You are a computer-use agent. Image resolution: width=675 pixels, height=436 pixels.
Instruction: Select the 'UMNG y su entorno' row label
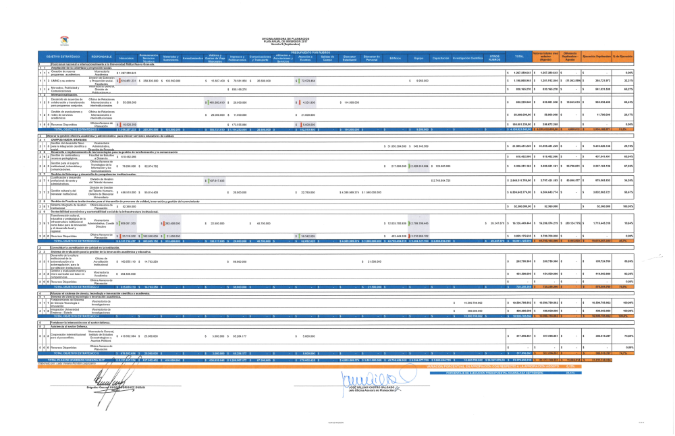63,81
